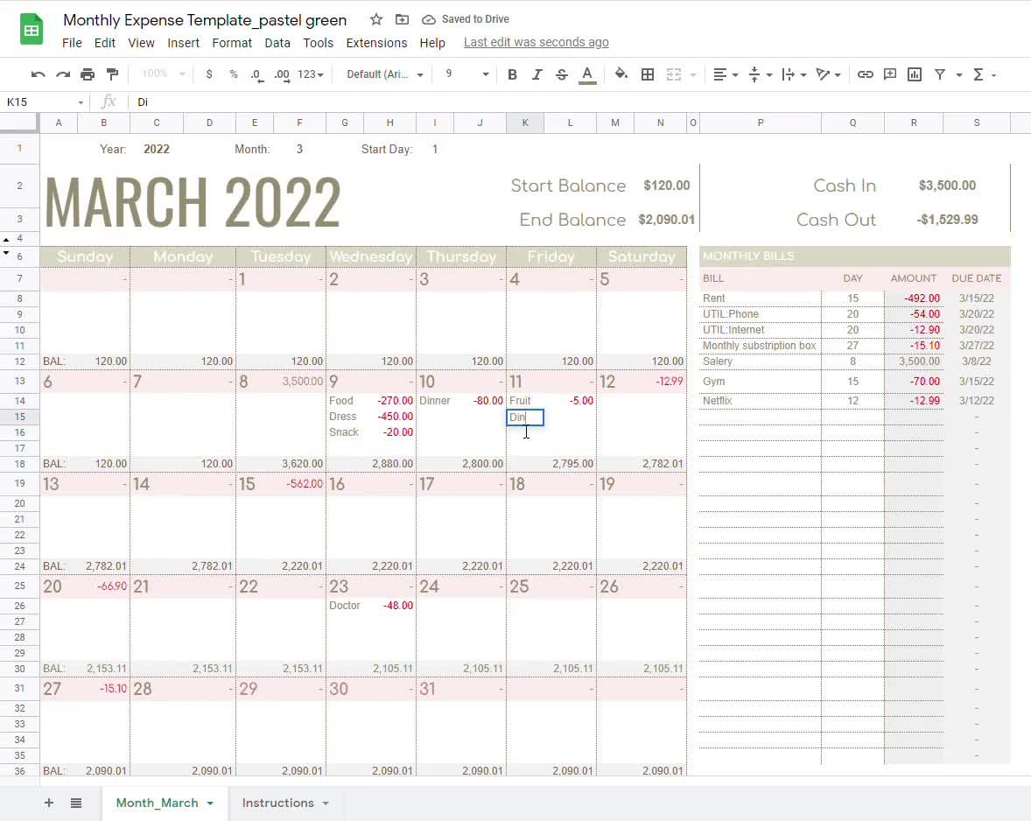Image resolution: width=1031 pixels, height=821 pixels.
Task: Open version history via 'Last edit was seconds ago'
Action: 536,41
